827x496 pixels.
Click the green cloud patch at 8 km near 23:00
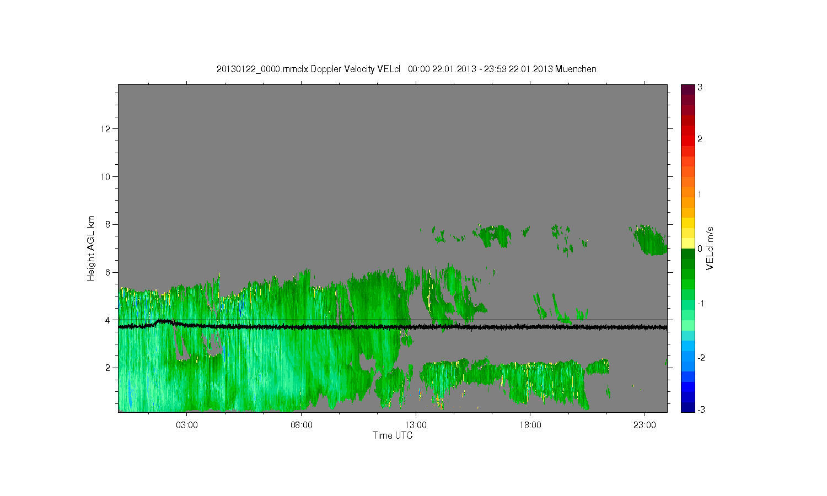click(650, 240)
